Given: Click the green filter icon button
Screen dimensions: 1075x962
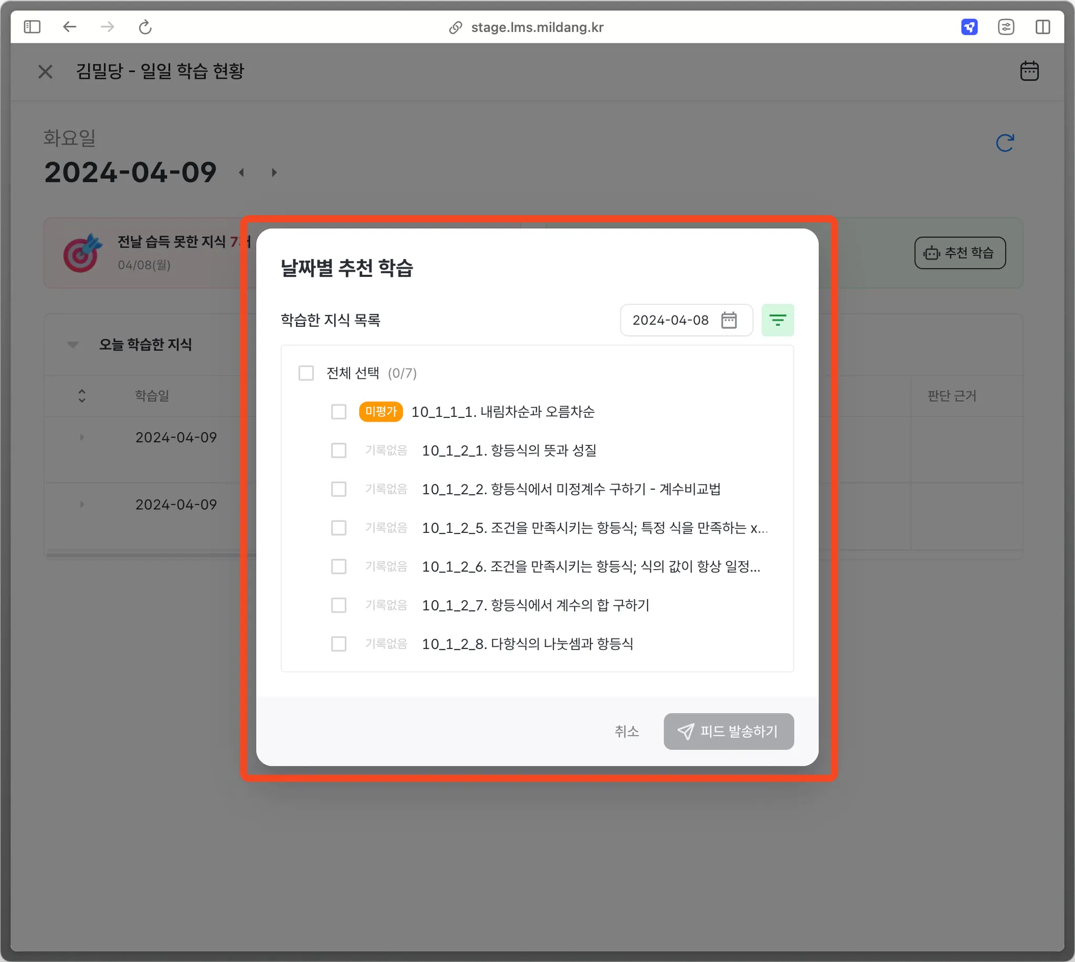Looking at the screenshot, I should pyautogui.click(x=777, y=320).
